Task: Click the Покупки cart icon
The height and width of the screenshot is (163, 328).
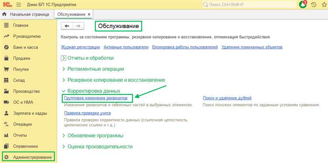Action: [7, 69]
